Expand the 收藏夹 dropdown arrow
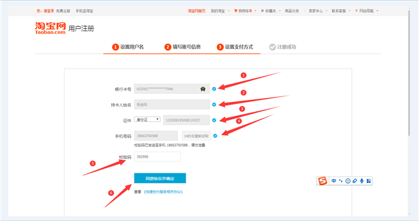Image resolution: width=419 pixels, height=221 pixels. (x=280, y=11)
